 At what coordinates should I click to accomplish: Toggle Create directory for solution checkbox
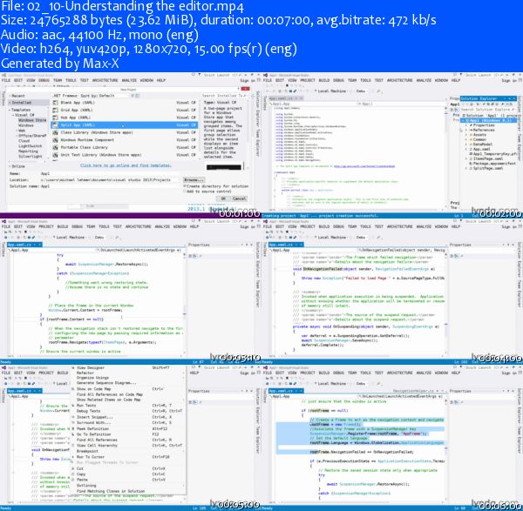coord(185,186)
